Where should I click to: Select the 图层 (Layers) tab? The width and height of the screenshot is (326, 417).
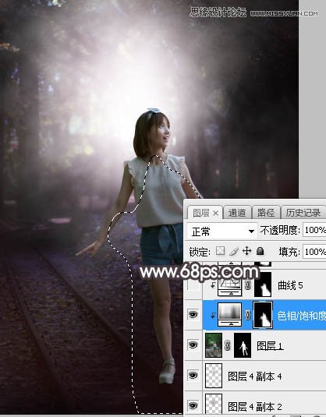pyautogui.click(x=201, y=213)
